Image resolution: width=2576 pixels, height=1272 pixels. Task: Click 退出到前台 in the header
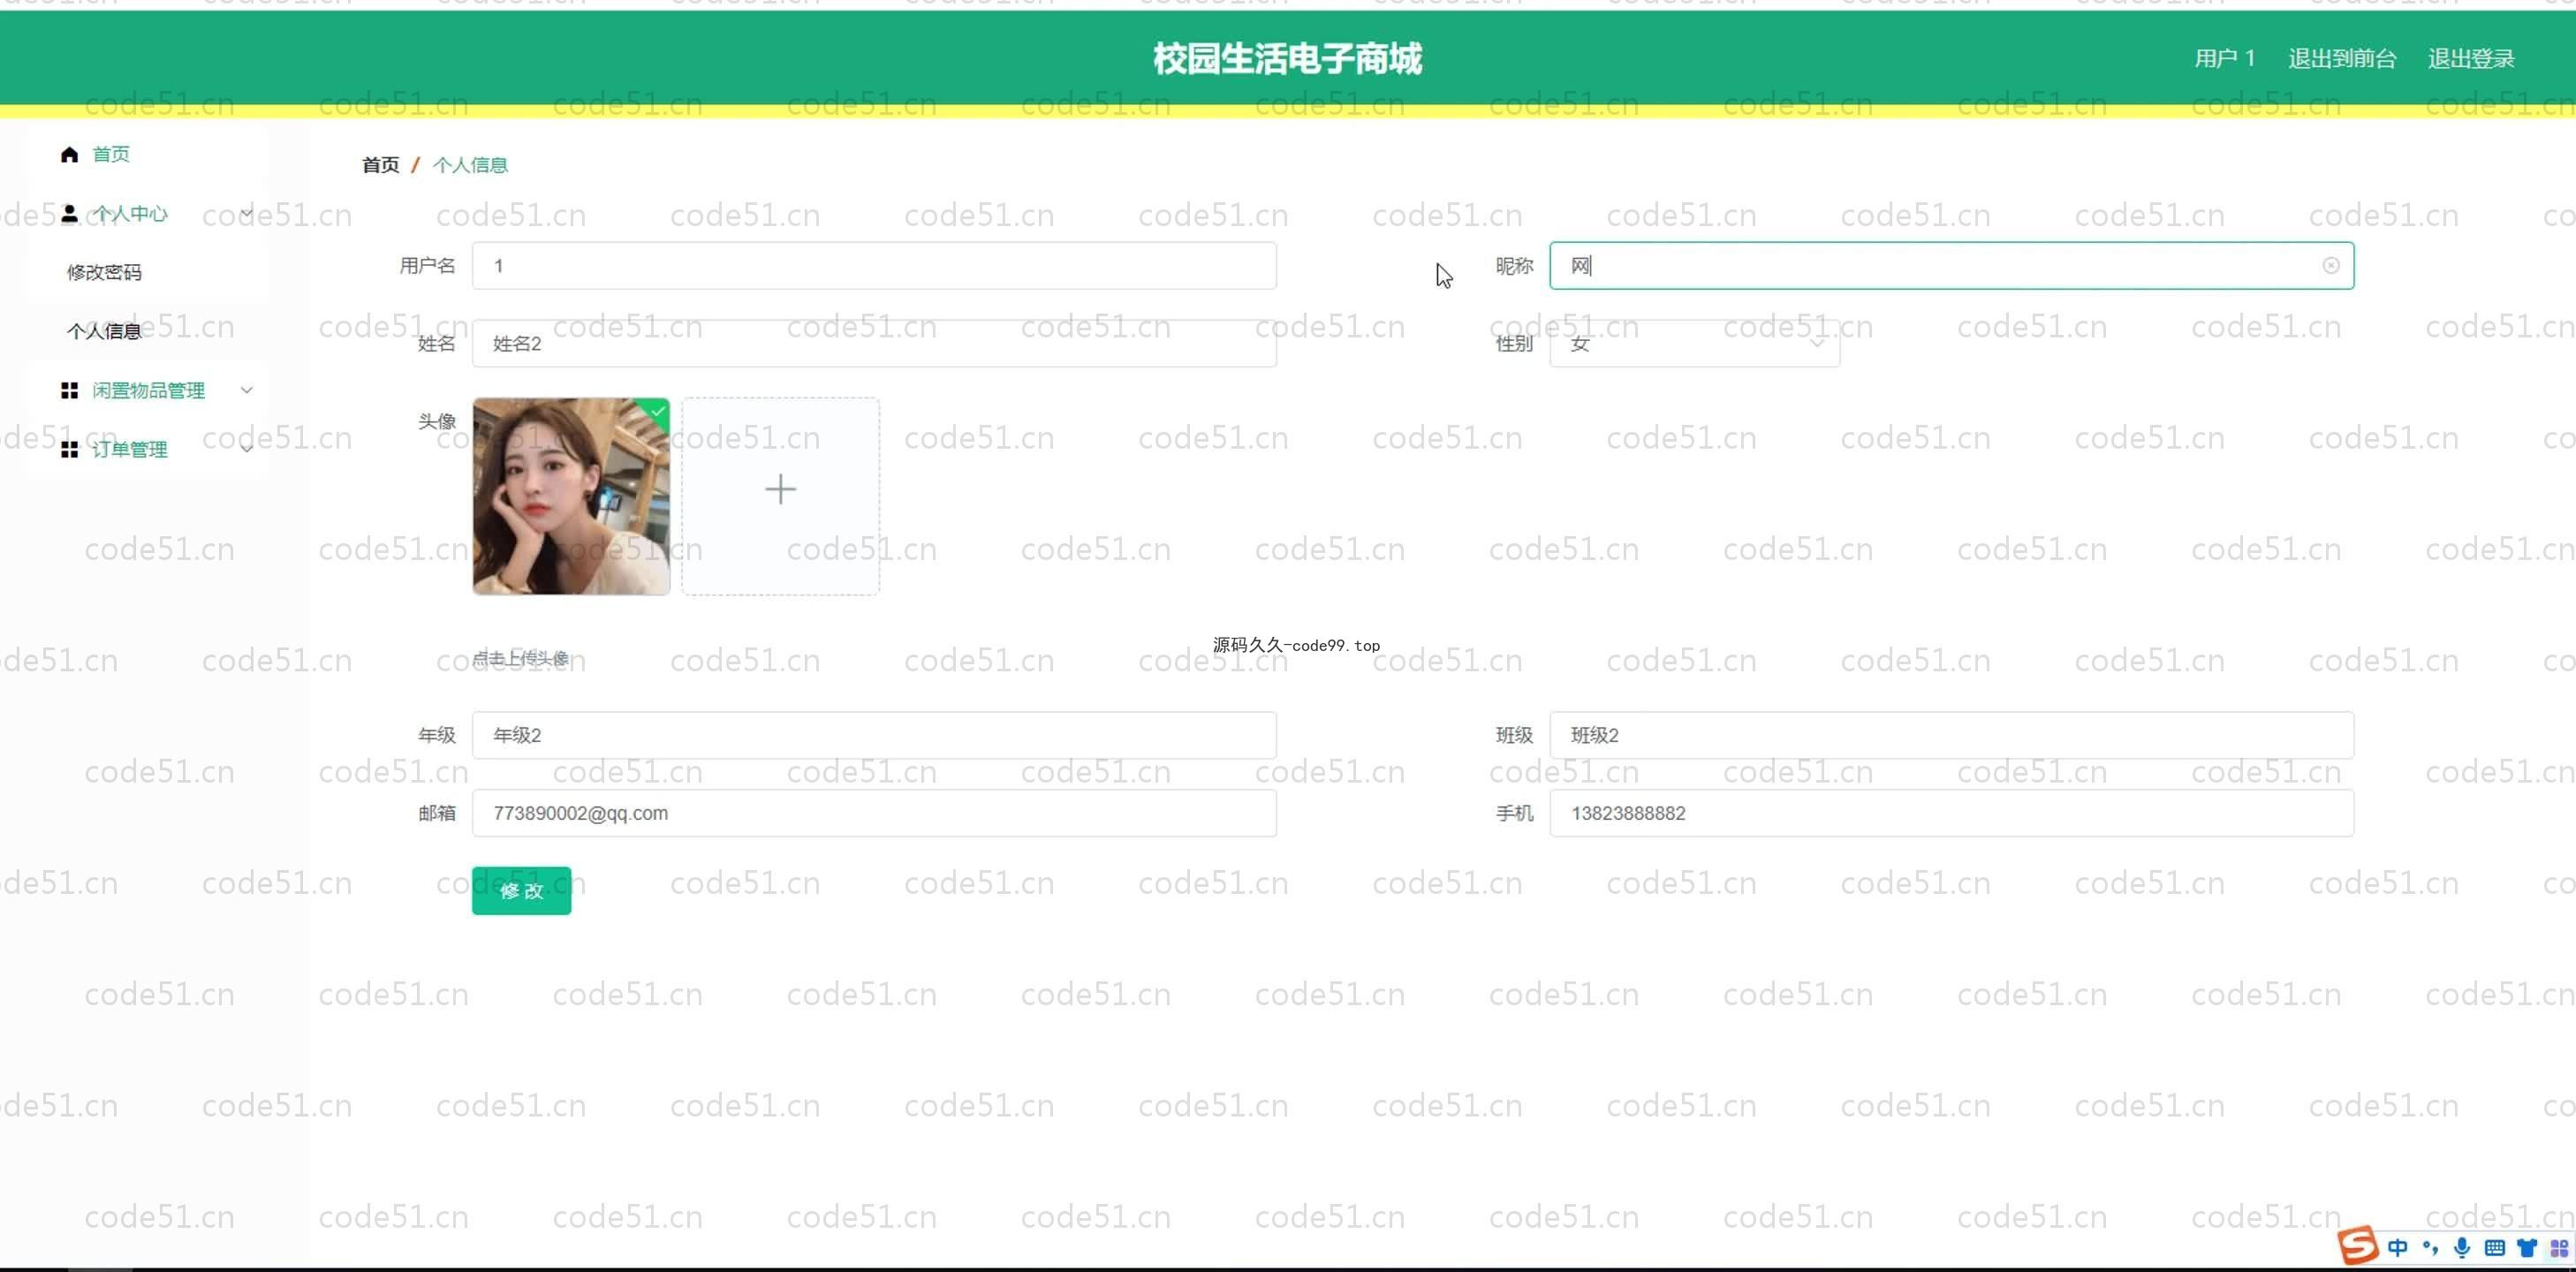(2342, 58)
